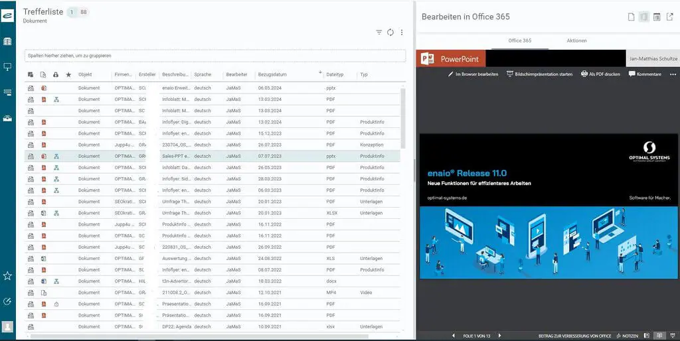Screen dimensions: 680x341
Task: Open the stacked rows icon in sidebar
Action: point(7,92)
